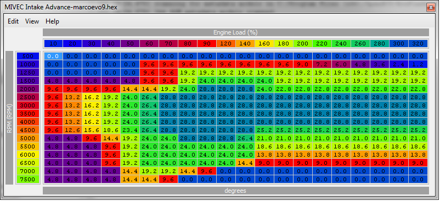440x201 pixels.
Task: Close the MIVEC Intake Advance window
Action: [x=430, y=7]
